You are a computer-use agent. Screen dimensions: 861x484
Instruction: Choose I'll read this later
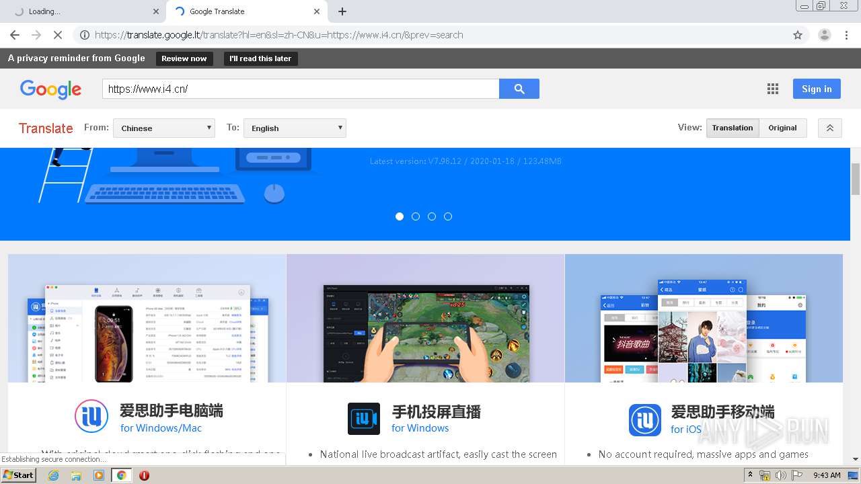pos(260,58)
